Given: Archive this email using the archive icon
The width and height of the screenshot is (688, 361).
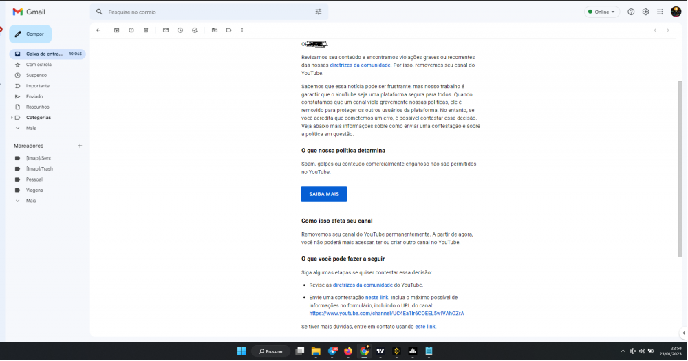Looking at the screenshot, I should [x=117, y=30].
